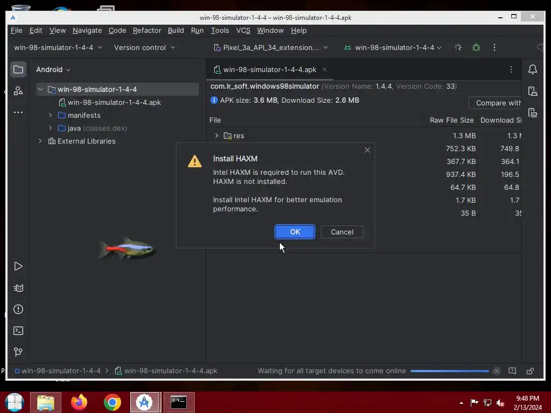Show more tool windows ellipsis icon
This screenshot has height=413, width=551.
point(18,112)
